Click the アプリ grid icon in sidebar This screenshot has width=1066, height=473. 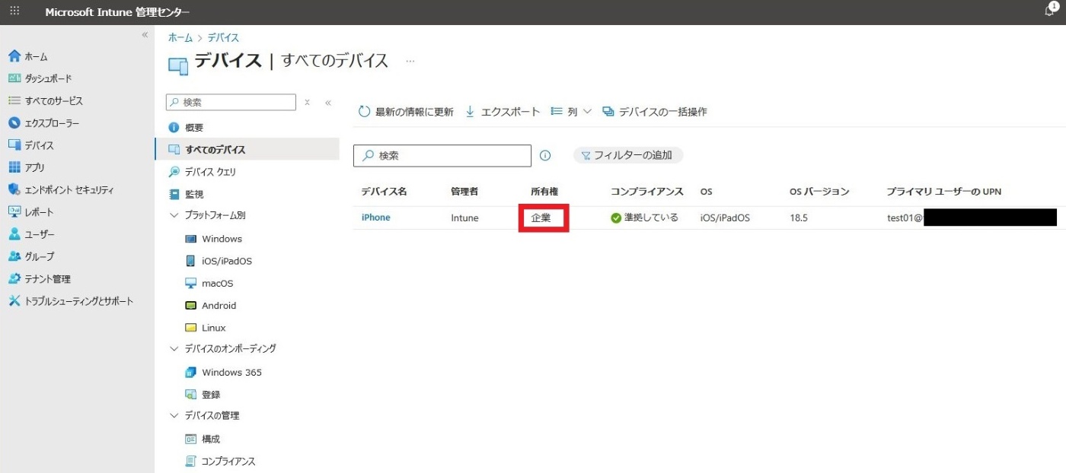click(x=14, y=167)
